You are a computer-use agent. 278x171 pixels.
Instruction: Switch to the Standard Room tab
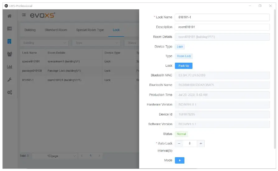click(56, 30)
